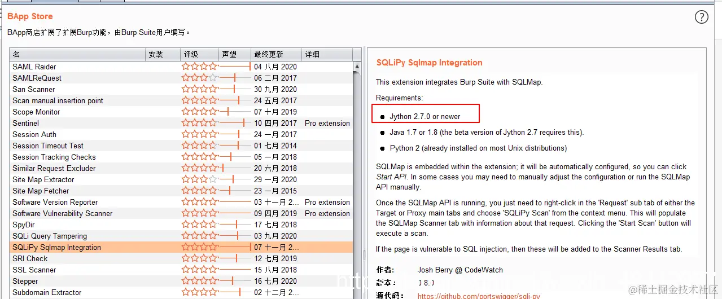Click Jython 2.7.0 or newer requirement
Screen dimensions: 722x299
click(x=425, y=116)
